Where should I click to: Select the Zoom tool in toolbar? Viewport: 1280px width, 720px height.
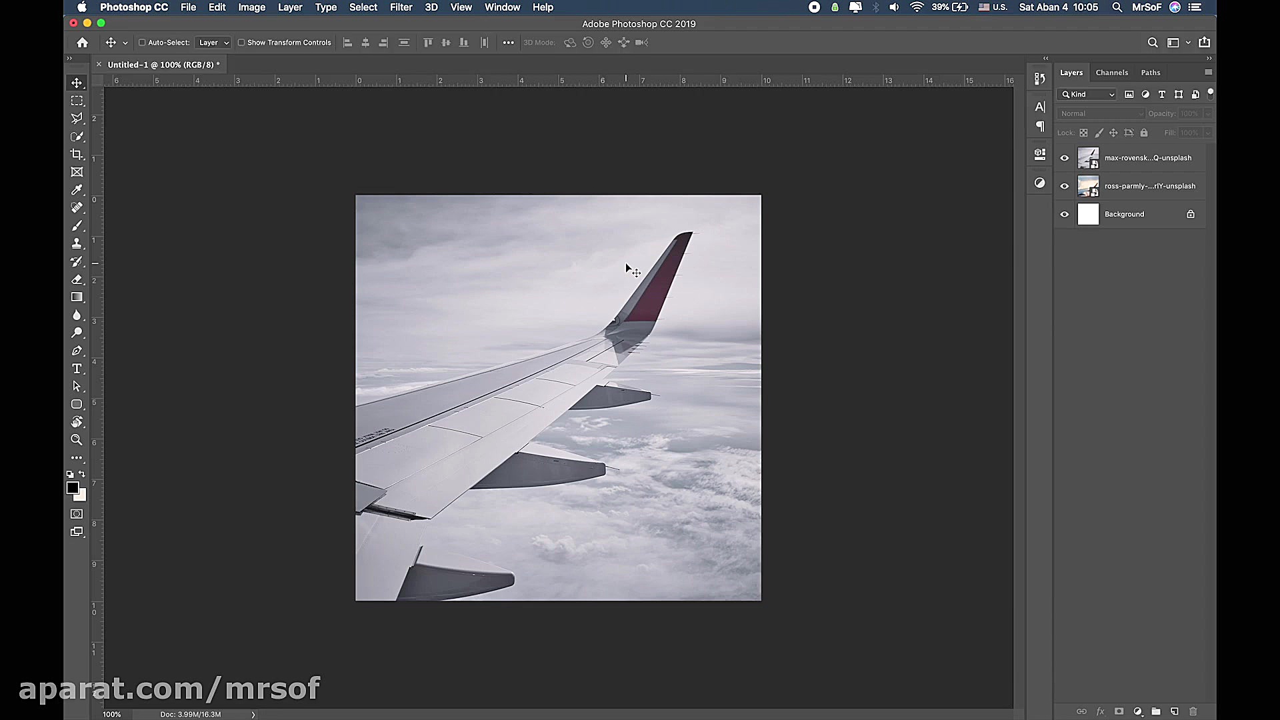click(x=77, y=440)
